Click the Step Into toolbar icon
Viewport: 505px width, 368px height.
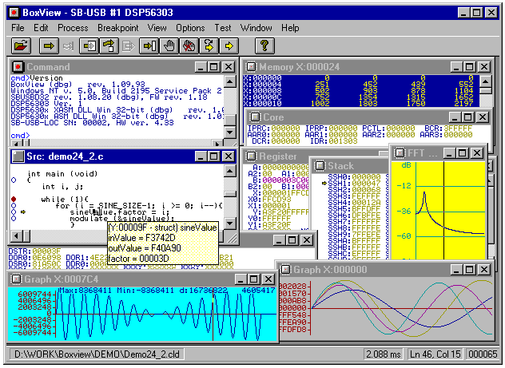pyautogui.click(x=89, y=46)
